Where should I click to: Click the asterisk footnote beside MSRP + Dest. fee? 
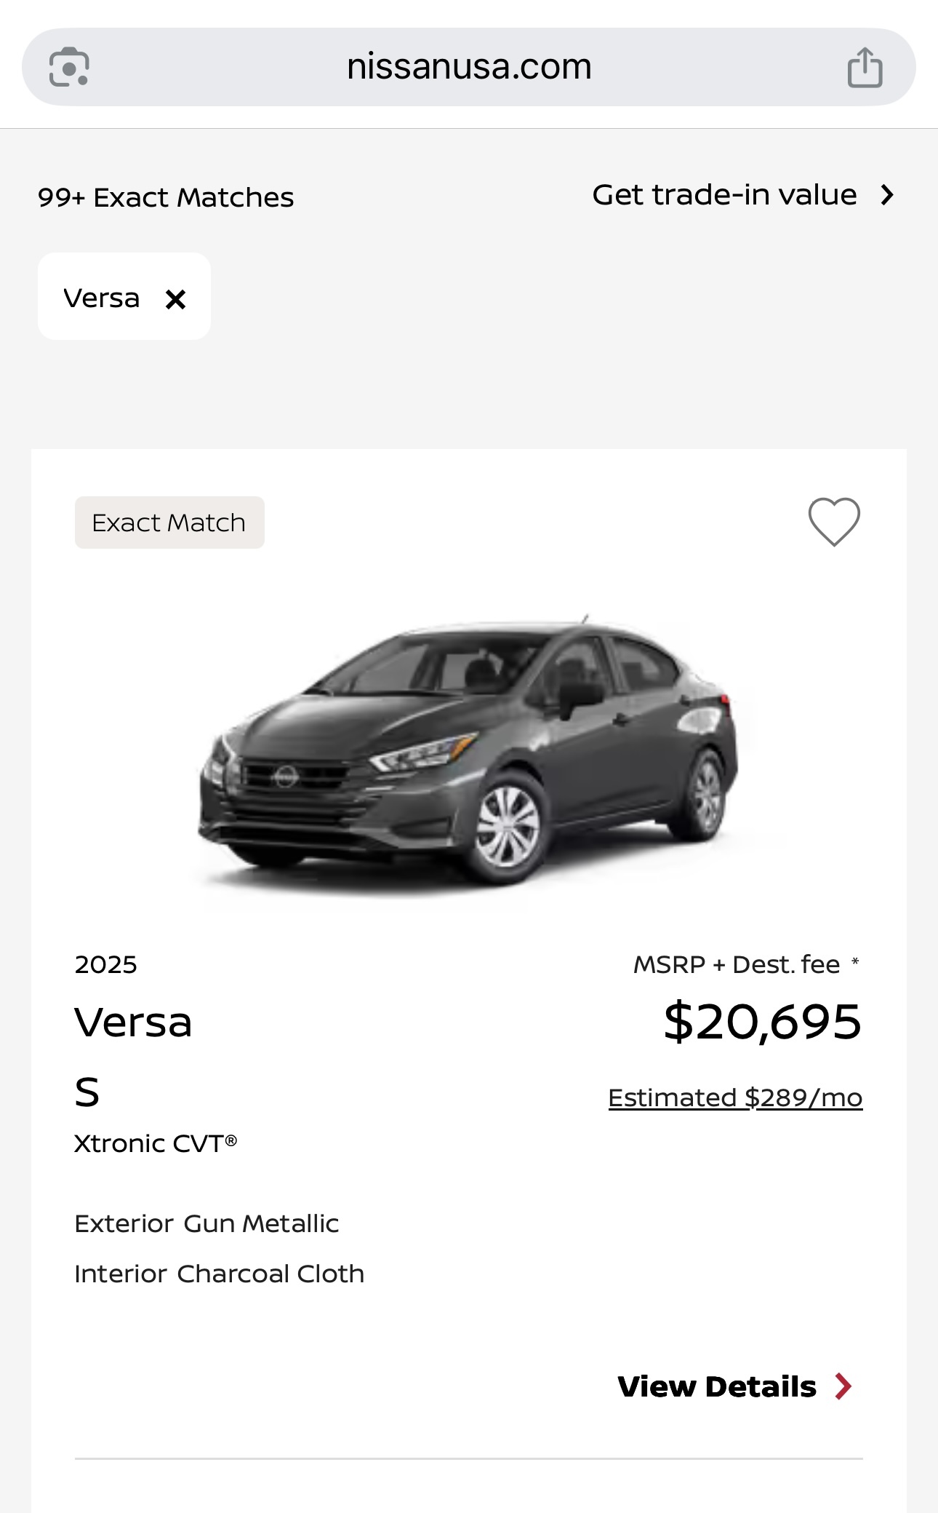(x=855, y=962)
